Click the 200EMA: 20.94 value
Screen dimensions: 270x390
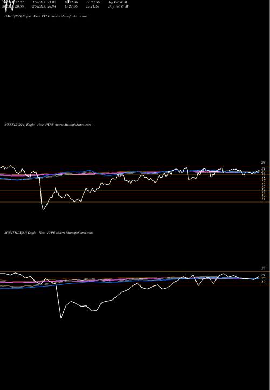[x=44, y=6]
